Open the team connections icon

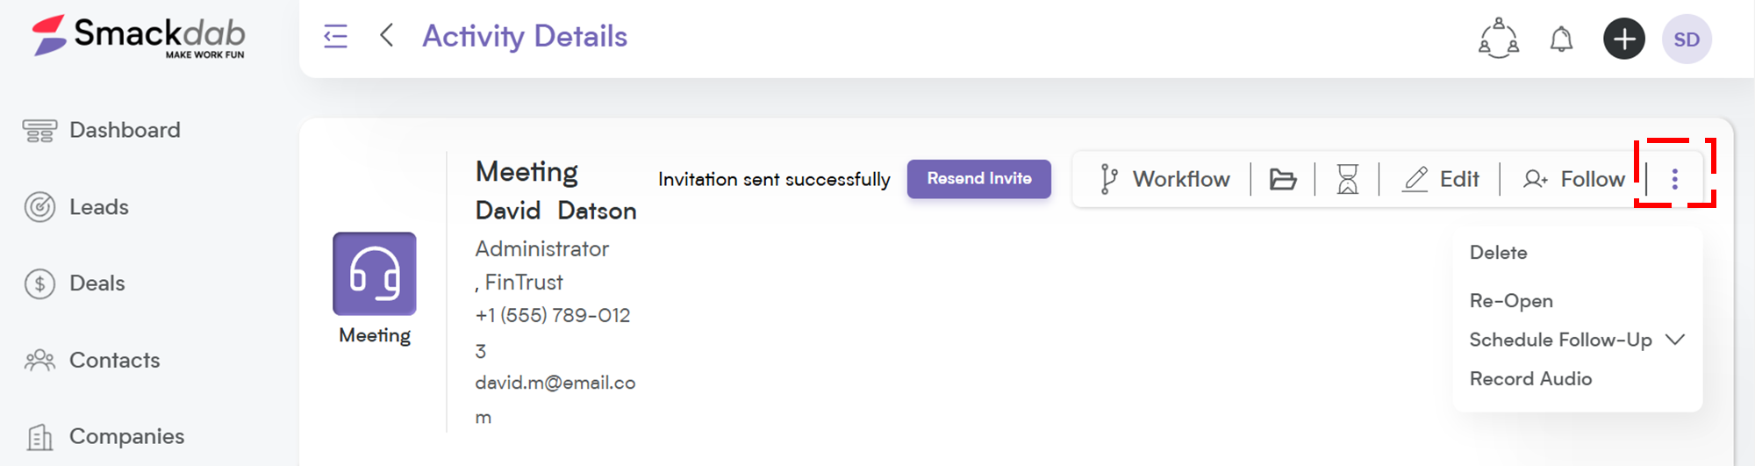pyautogui.click(x=1499, y=39)
